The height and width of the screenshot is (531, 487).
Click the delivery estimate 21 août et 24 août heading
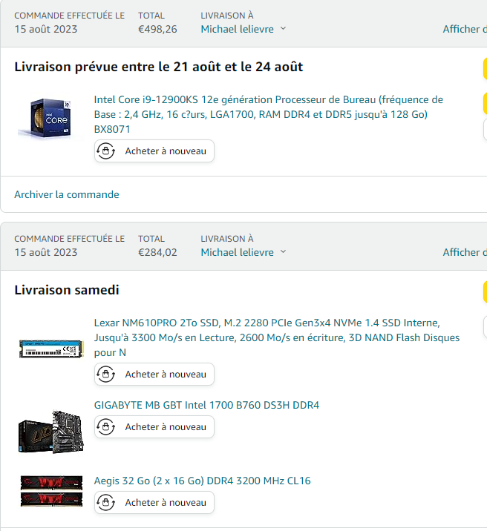coord(159,67)
